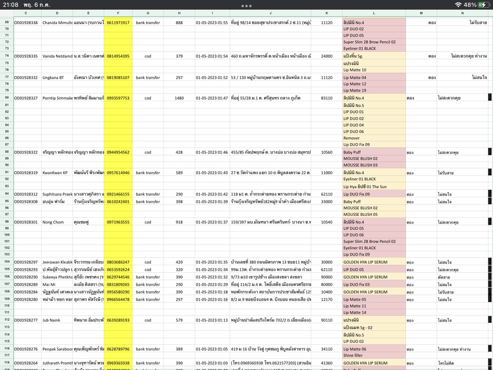Screen dimensions: 493x370
Task: Select row 80 header
Action: point(7,98)
